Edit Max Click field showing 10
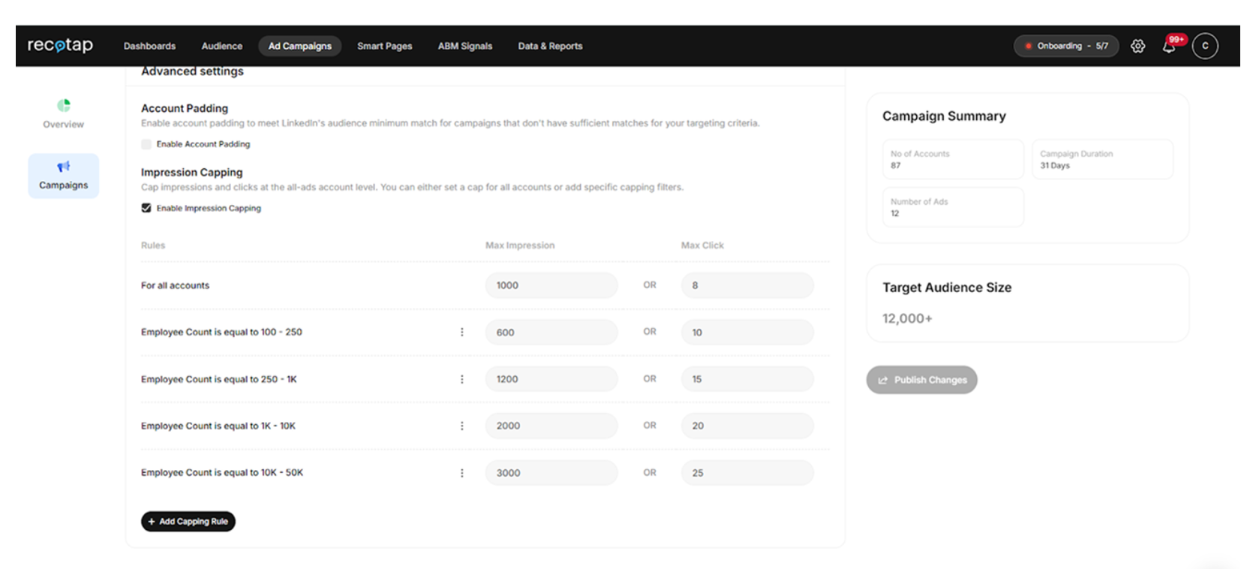Screen dimensions: 1259x569 [x=747, y=332]
